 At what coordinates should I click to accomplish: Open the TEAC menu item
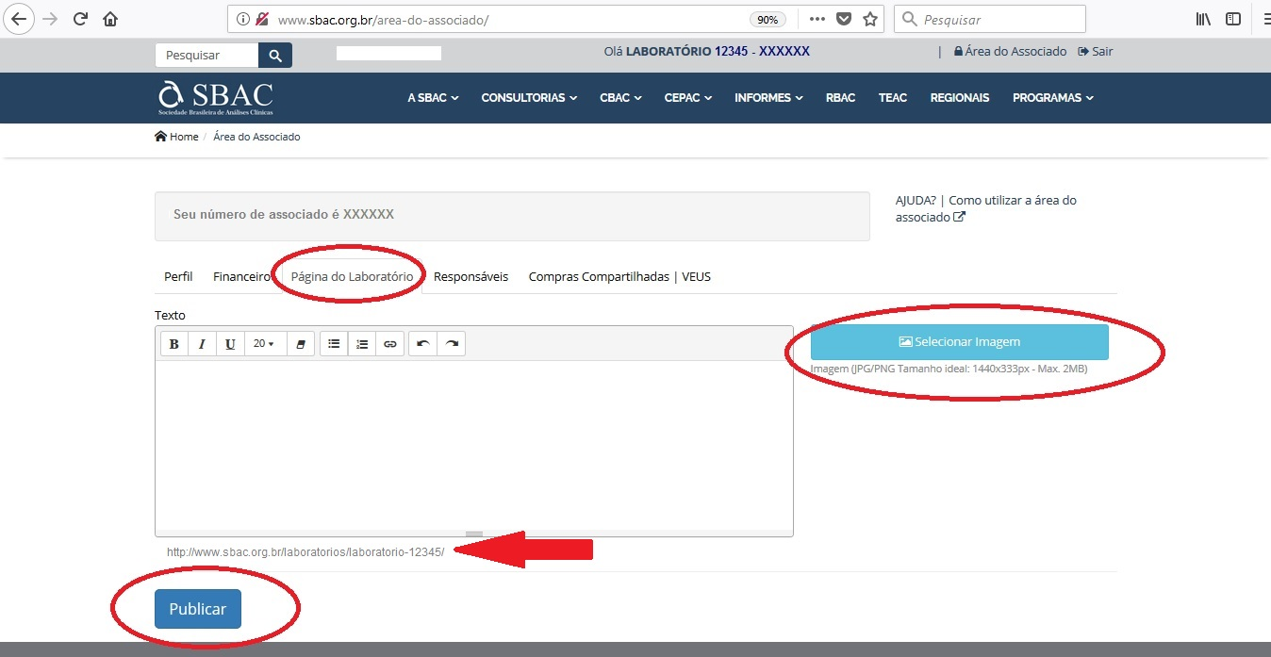coord(893,97)
